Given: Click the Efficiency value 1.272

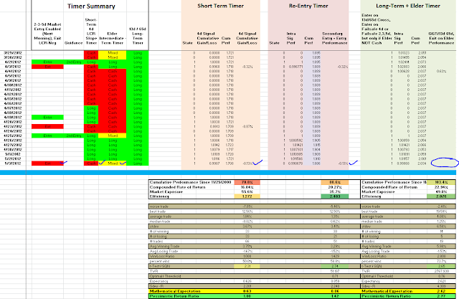Looking at the screenshot, I should point(247,196).
